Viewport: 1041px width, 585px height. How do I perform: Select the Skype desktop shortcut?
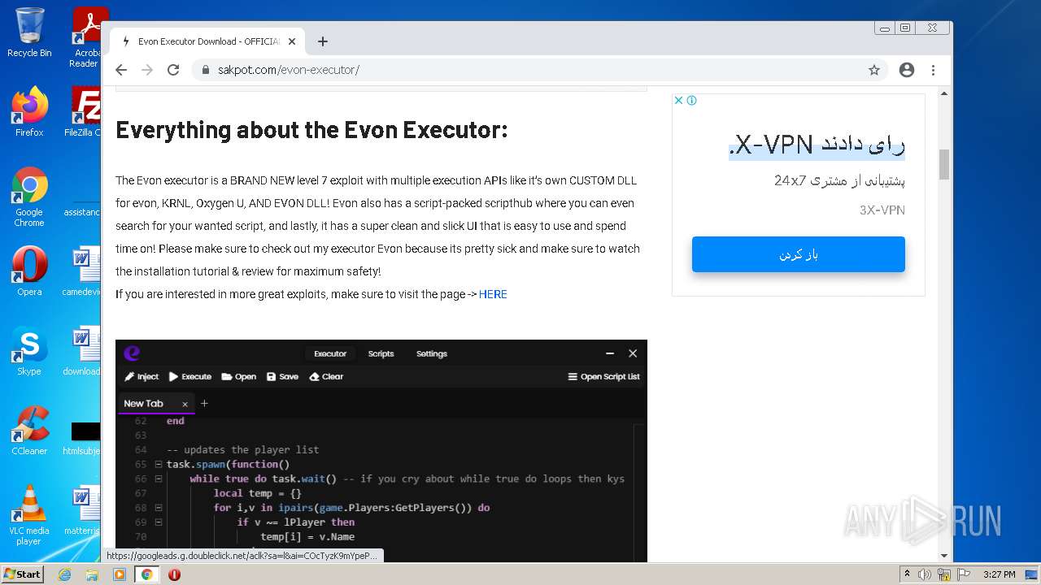29,350
